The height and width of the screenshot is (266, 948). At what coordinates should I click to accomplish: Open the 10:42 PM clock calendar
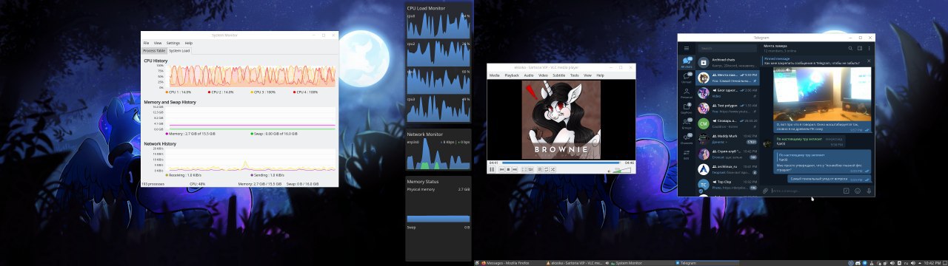tap(932, 262)
